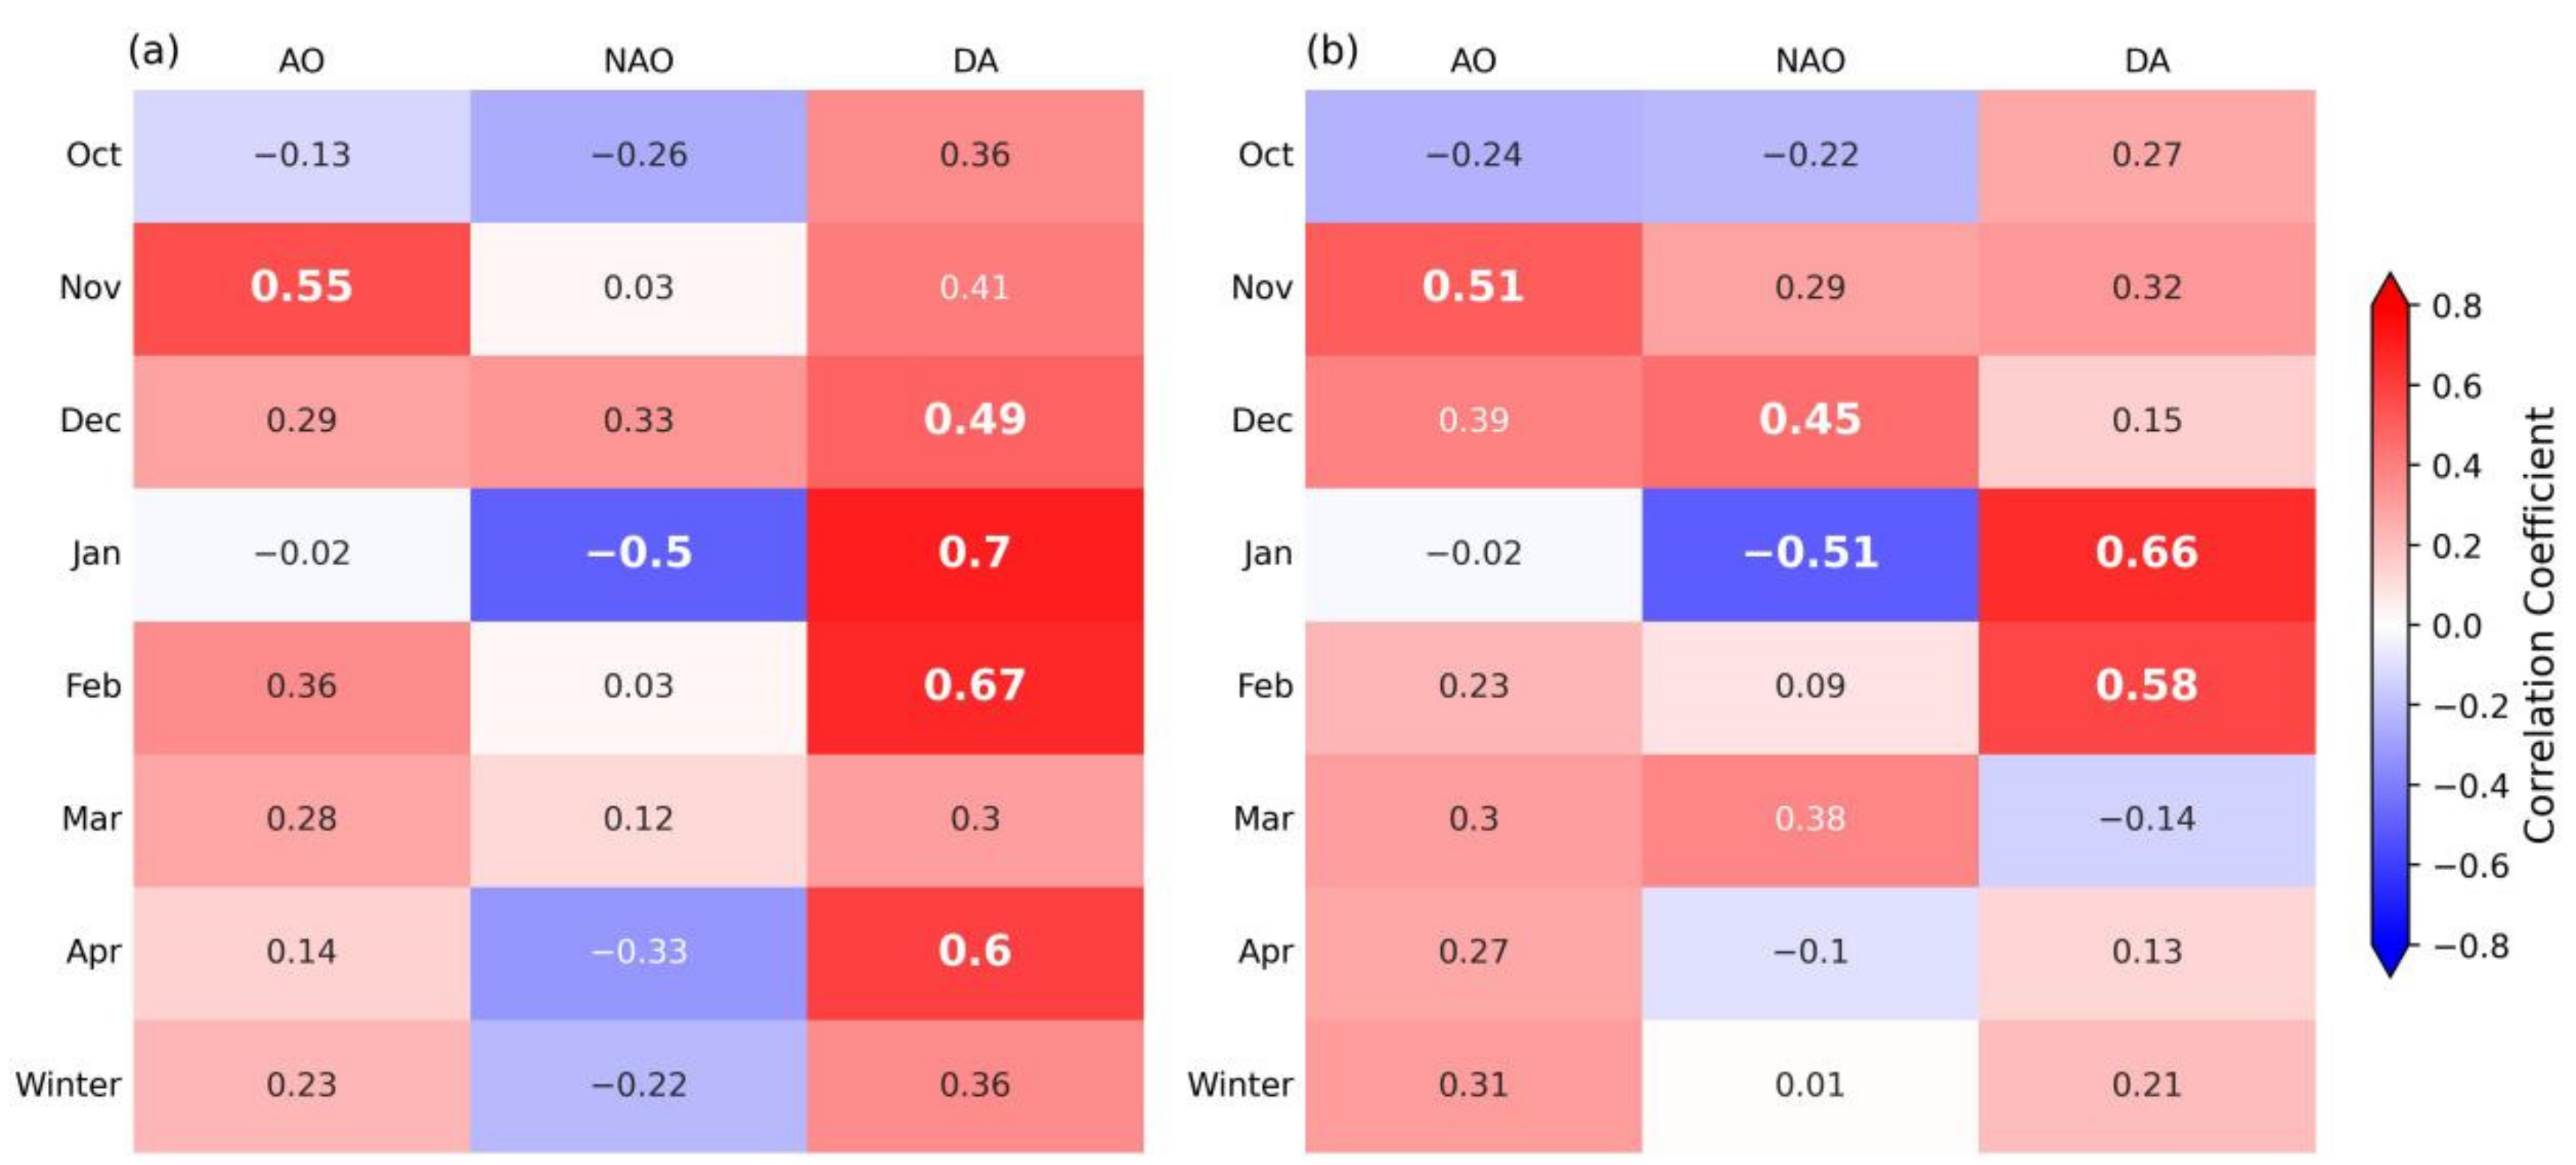Click the (b) panel label
This screenshot has height=1165, width=2576.
1332,49
